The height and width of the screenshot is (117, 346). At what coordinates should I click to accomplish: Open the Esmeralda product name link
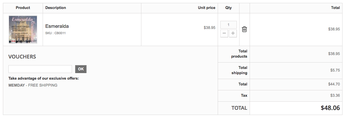point(57,26)
